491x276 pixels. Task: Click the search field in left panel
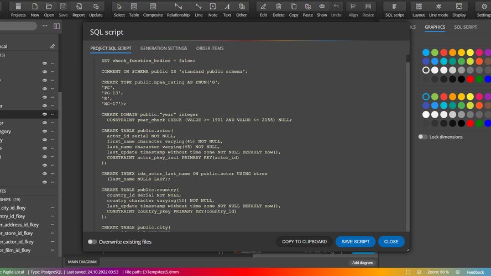(x=18, y=26)
